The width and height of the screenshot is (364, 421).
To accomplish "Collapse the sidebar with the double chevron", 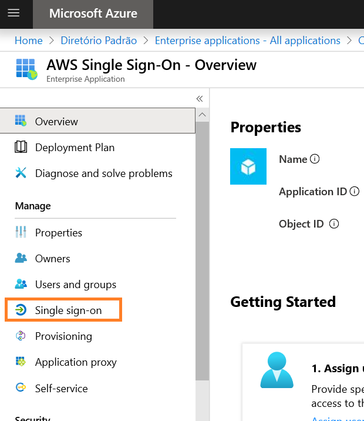I will tap(200, 99).
